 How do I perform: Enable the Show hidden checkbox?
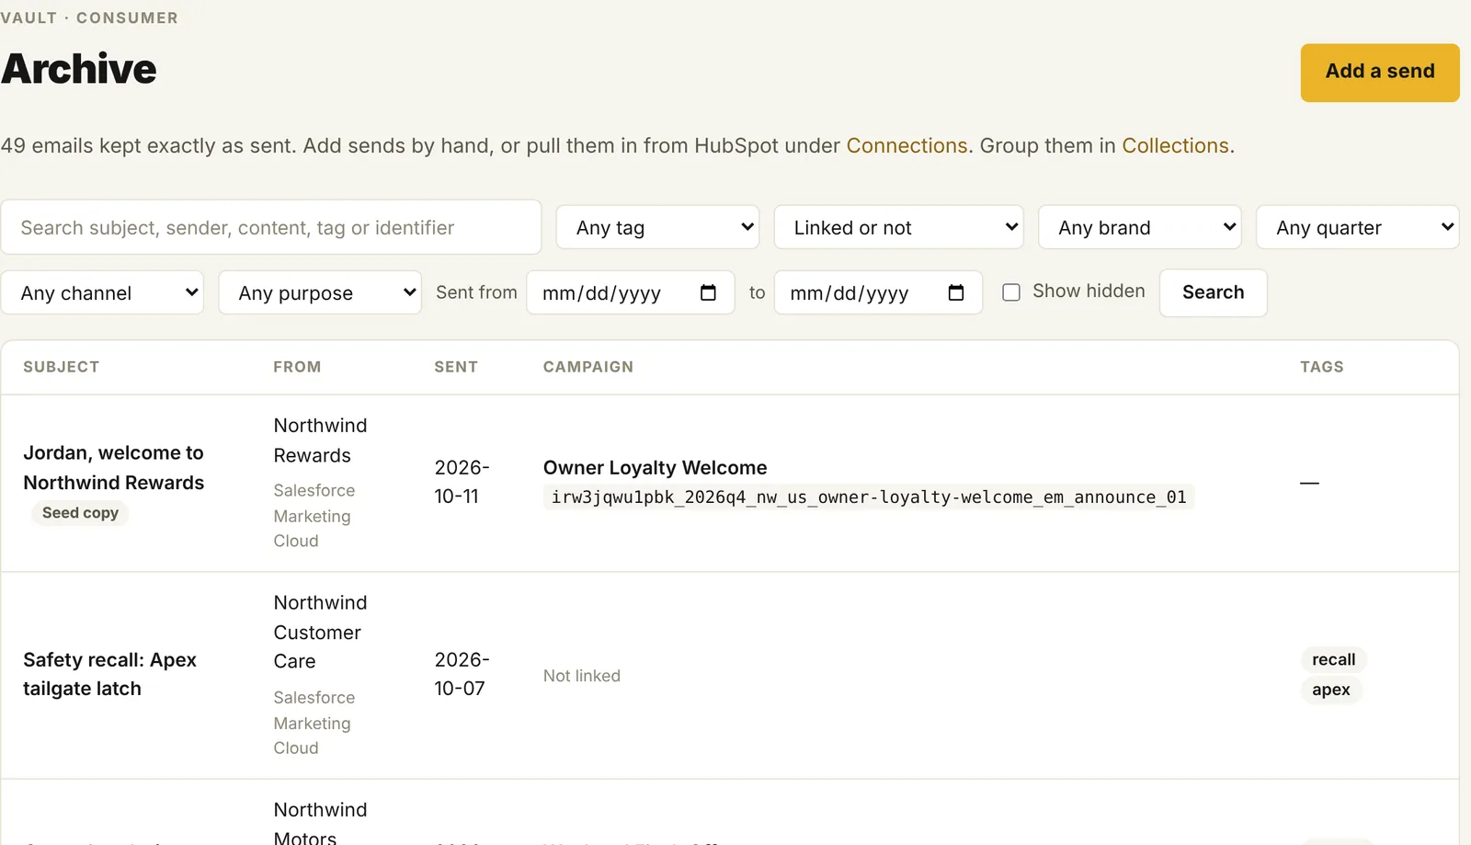[x=1011, y=292]
